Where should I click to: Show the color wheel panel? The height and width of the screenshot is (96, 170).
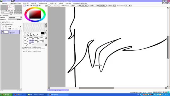pyautogui.click(x=25, y=6)
